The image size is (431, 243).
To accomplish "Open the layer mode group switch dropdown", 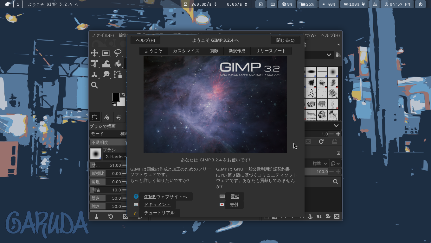I will 335,164.
